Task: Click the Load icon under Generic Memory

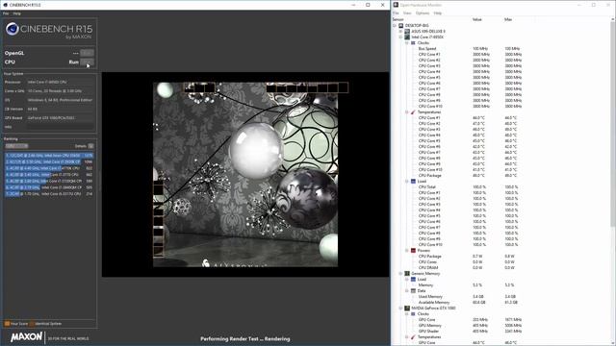Action: point(413,280)
